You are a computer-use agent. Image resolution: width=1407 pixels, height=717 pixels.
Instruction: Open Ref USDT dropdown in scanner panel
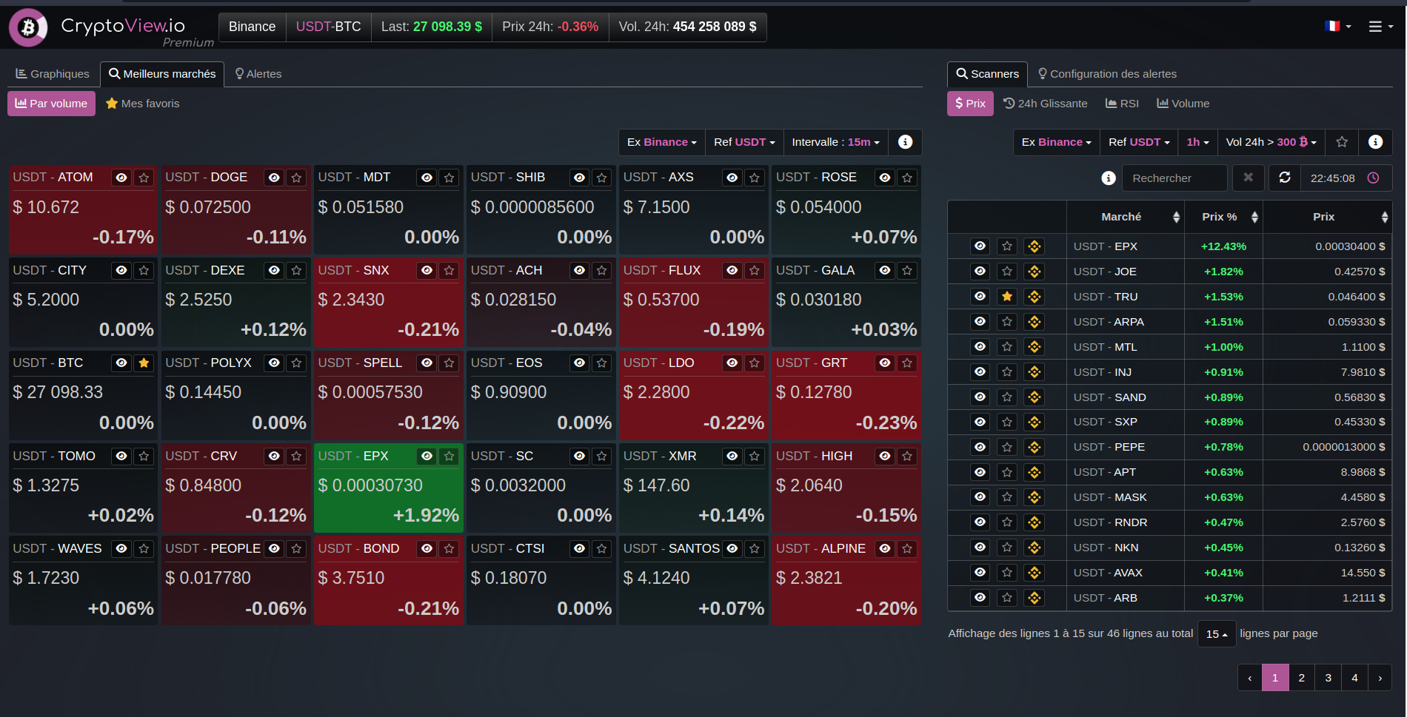pyautogui.click(x=1139, y=142)
